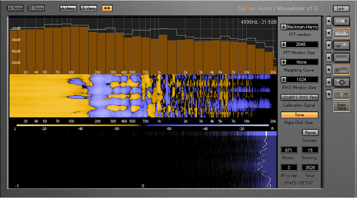Toggle the Stats Setup panel button
357x198 pixels.
click(x=341, y=106)
